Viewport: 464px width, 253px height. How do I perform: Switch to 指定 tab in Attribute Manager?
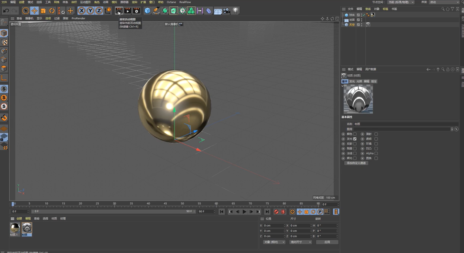coord(374,81)
